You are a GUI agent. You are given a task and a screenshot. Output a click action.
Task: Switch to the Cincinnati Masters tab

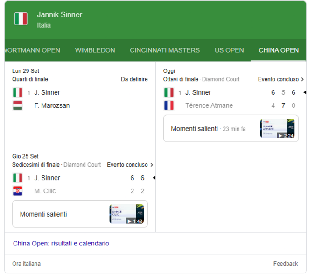(x=165, y=50)
